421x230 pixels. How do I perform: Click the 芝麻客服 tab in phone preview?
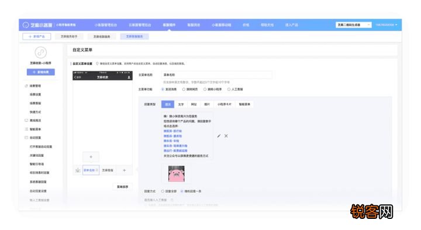(x=108, y=170)
